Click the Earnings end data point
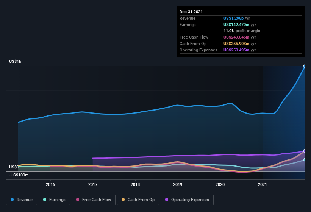 tap(305, 160)
